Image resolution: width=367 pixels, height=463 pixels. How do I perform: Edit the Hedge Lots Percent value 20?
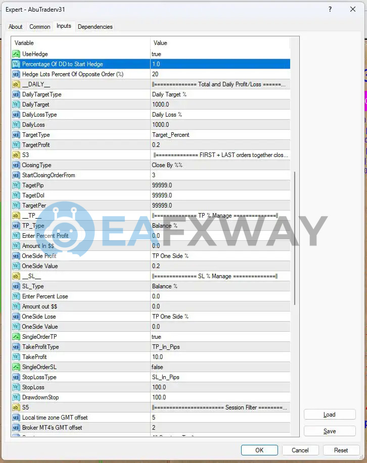pyautogui.click(x=220, y=74)
